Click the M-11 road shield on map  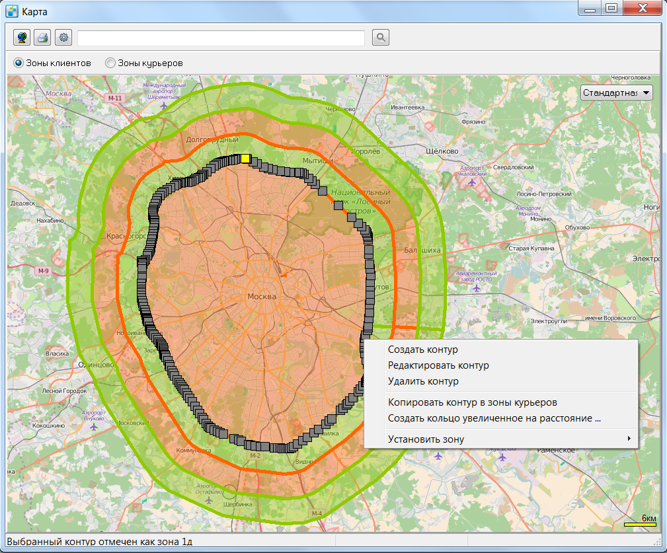point(115,98)
